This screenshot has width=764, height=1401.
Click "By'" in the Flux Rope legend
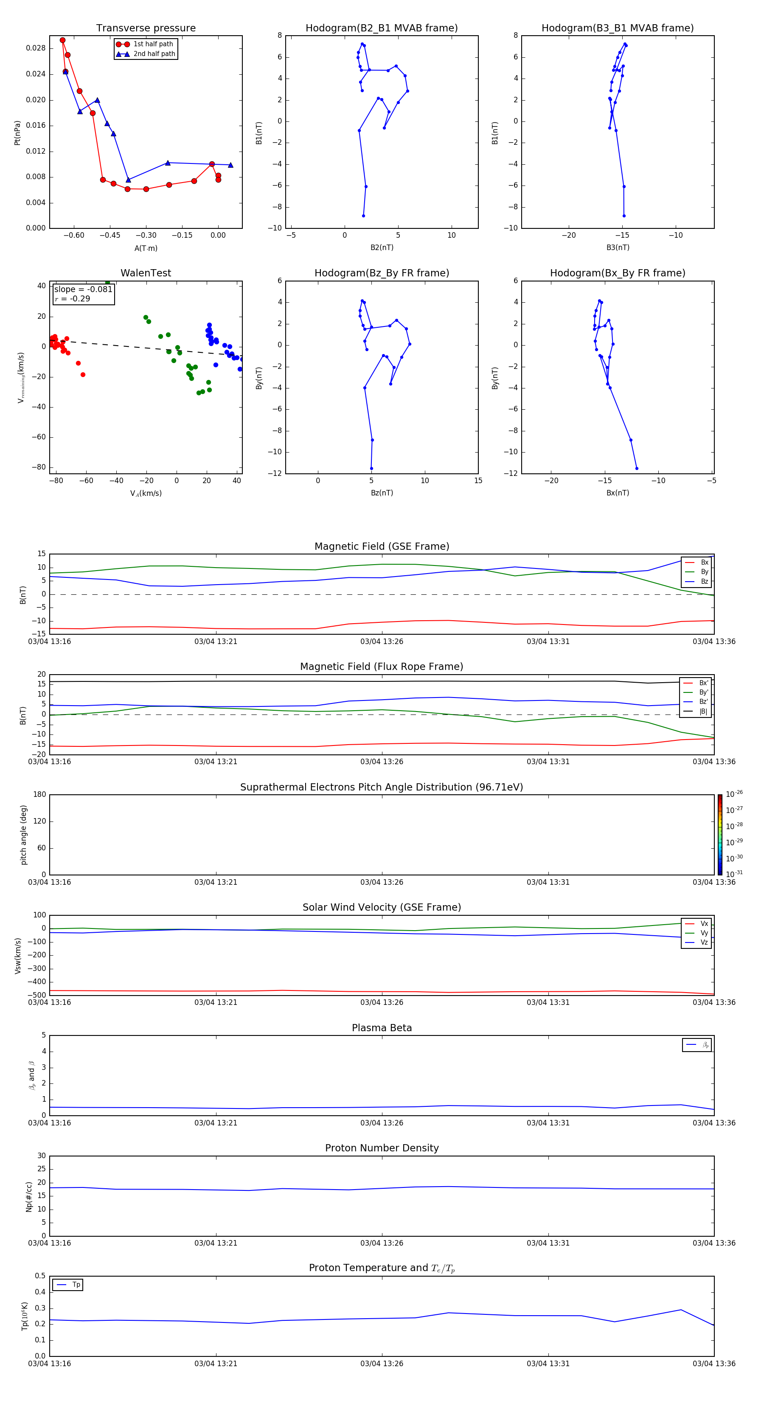pos(704,692)
